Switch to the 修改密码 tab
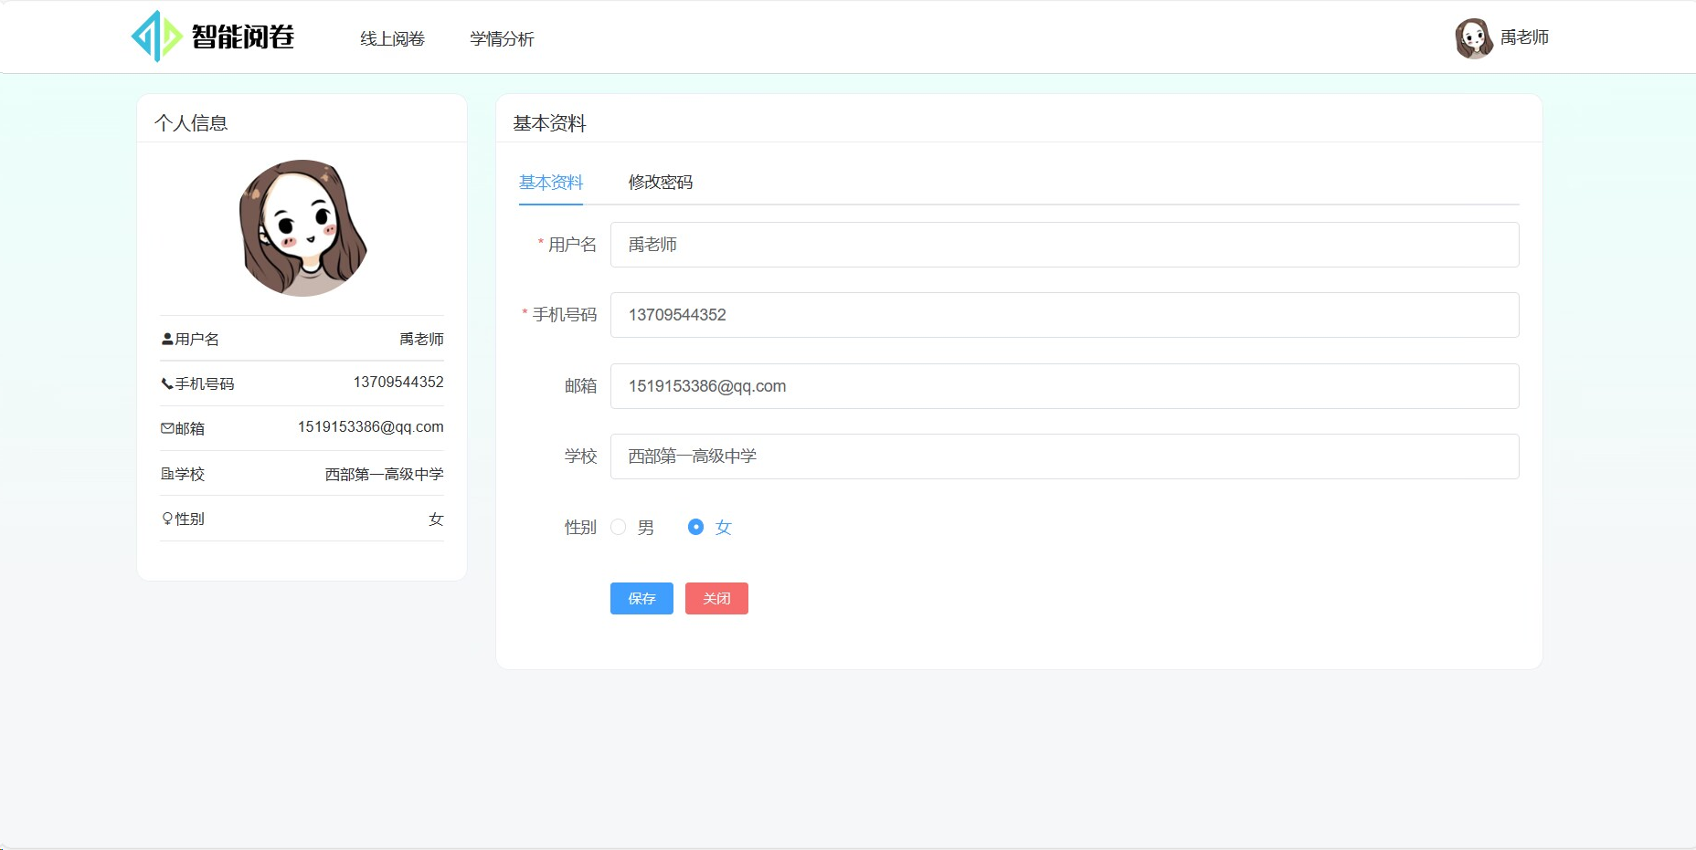1696x850 pixels. coord(660,182)
